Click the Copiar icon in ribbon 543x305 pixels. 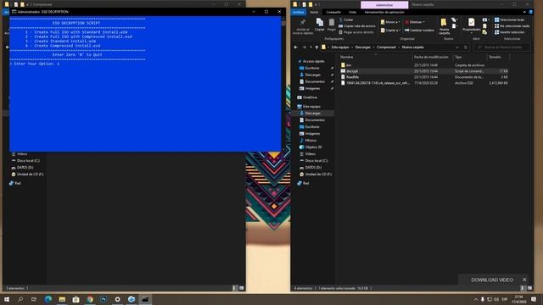[320, 23]
